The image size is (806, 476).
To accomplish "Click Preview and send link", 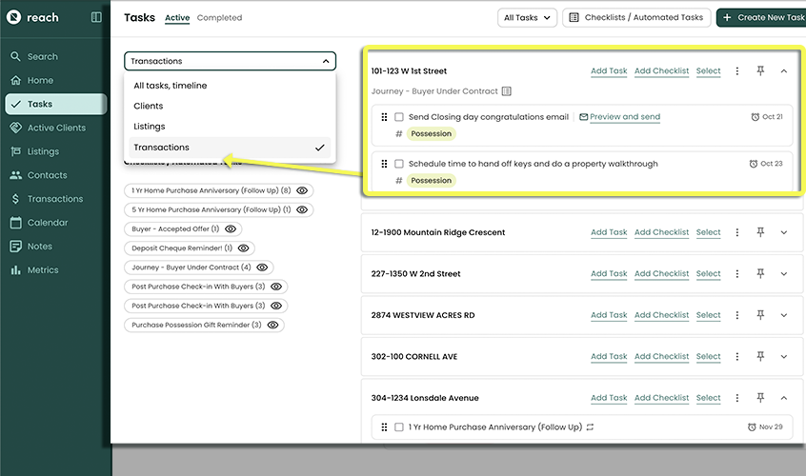I will point(624,117).
